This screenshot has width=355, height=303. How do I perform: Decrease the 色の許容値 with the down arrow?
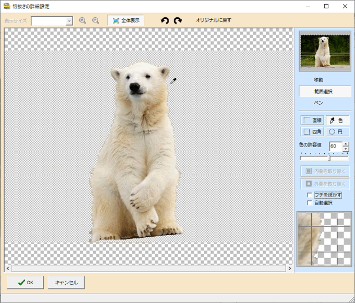tap(346, 149)
